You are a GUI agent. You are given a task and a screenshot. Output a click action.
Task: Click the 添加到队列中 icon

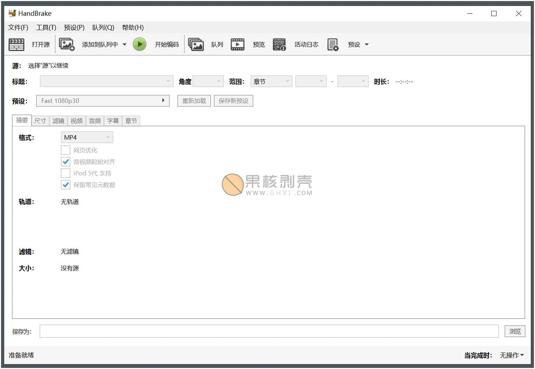tap(67, 44)
